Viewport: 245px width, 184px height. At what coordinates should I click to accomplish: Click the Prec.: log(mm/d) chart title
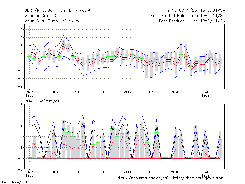coord(42,101)
